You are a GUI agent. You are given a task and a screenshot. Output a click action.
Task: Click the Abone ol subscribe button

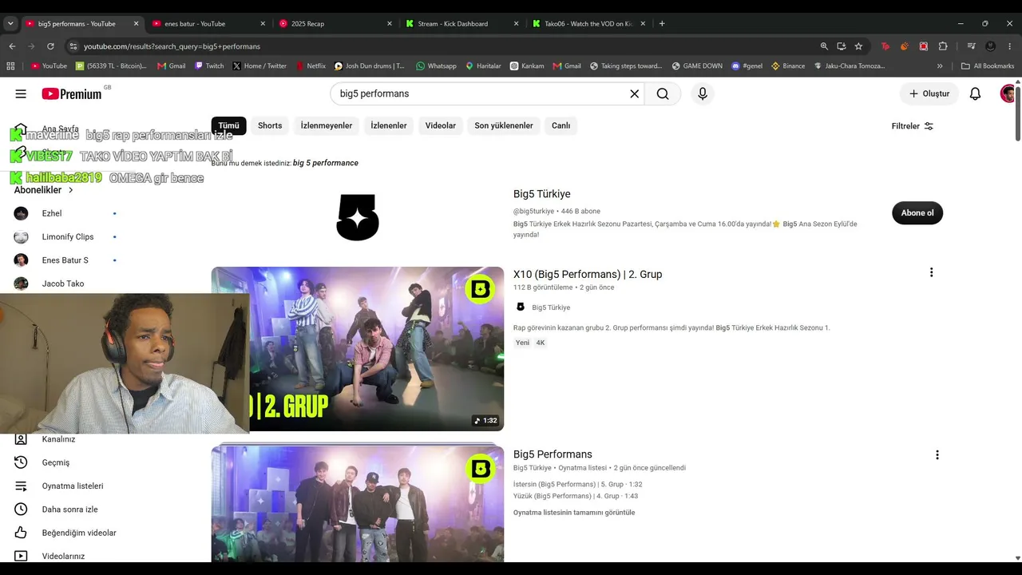pyautogui.click(x=917, y=213)
